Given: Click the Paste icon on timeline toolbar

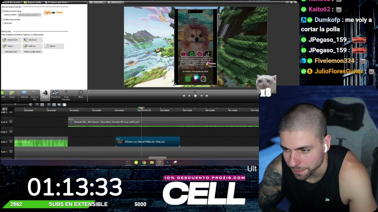Looking at the screenshot, I should pos(64,105).
